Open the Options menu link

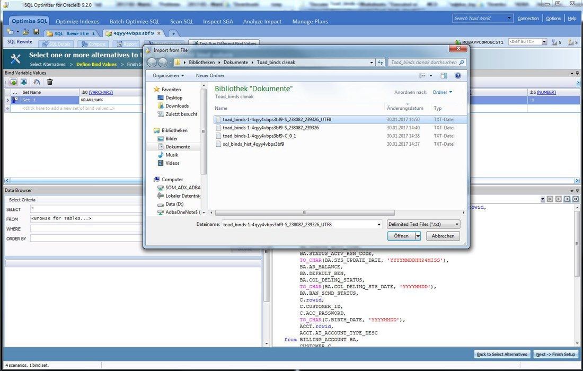(553, 18)
